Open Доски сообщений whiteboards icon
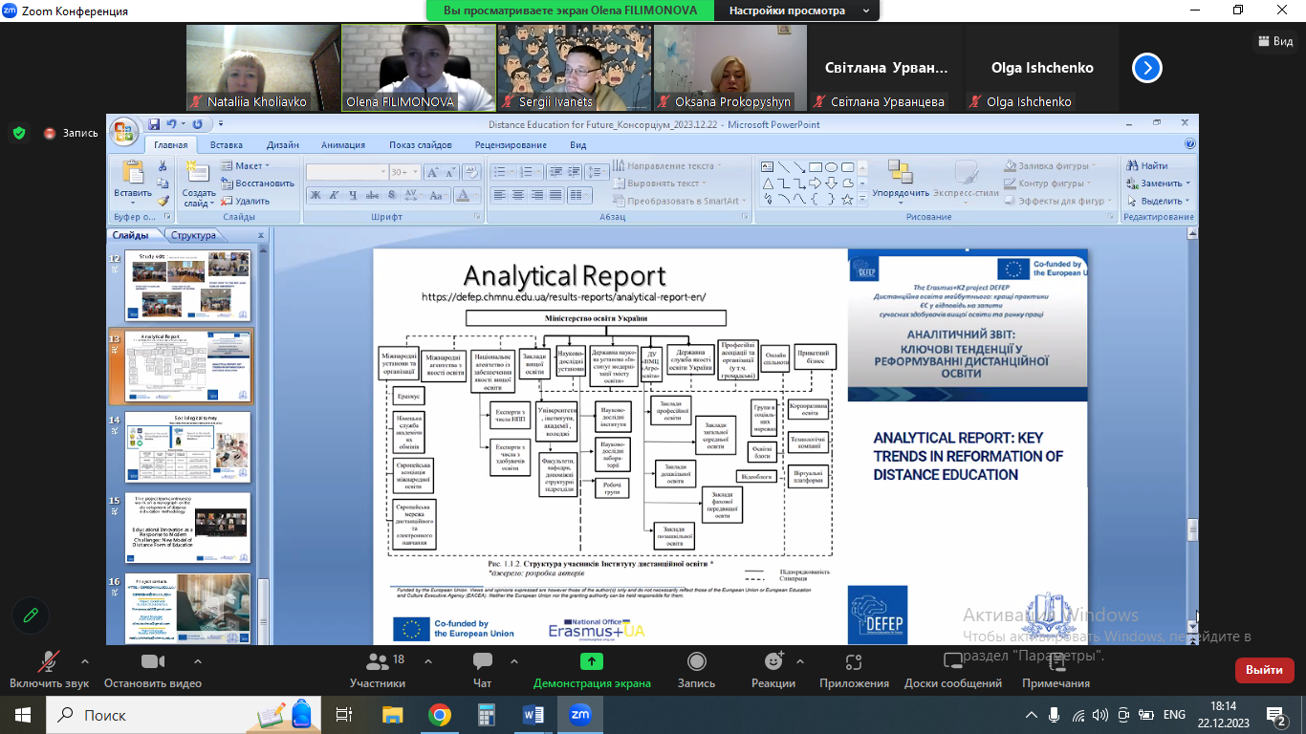This screenshot has width=1306, height=734. pos(952,662)
